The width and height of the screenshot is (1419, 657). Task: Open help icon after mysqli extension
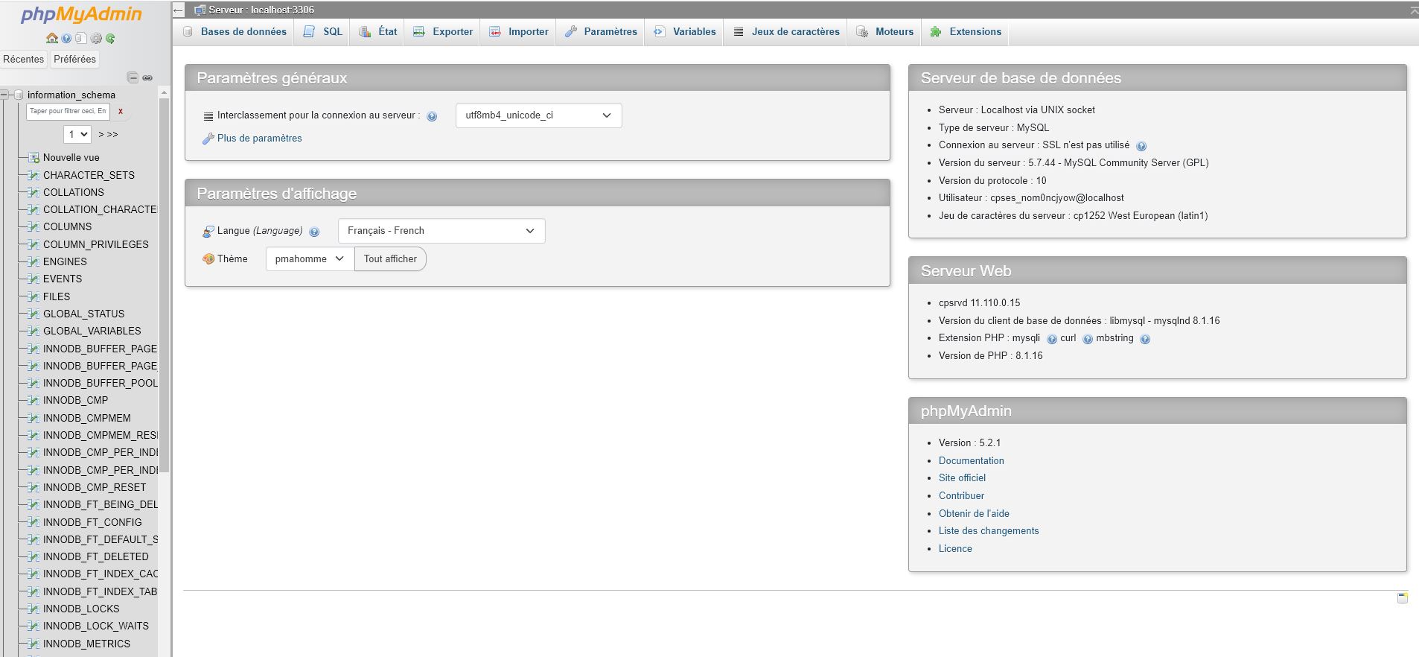pyautogui.click(x=1052, y=339)
